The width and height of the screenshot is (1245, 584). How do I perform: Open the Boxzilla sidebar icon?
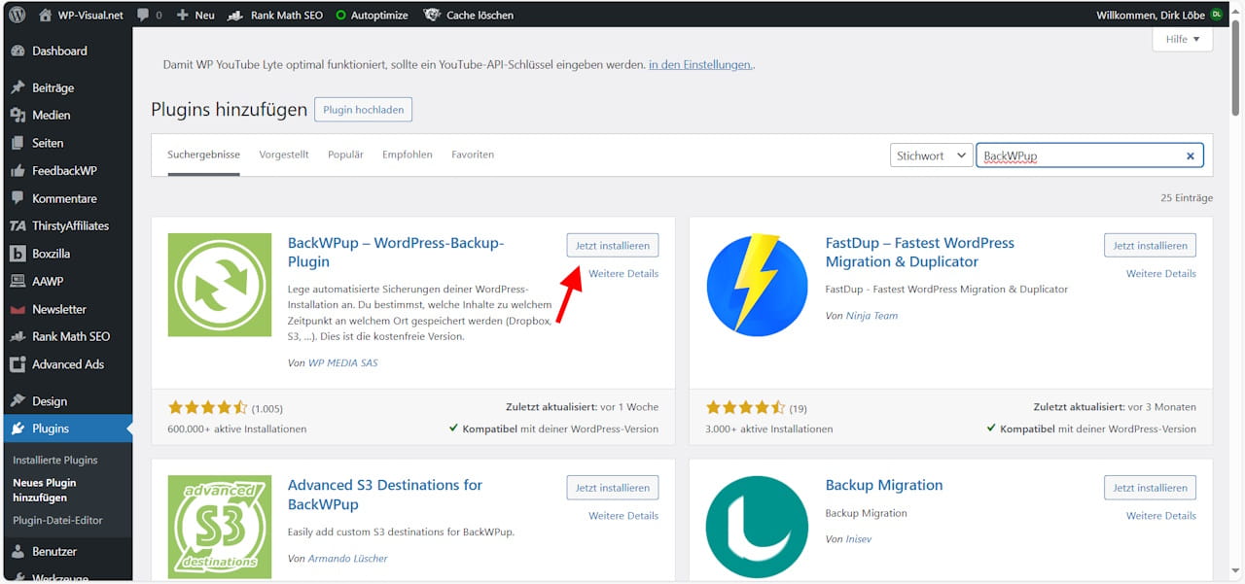pos(18,254)
